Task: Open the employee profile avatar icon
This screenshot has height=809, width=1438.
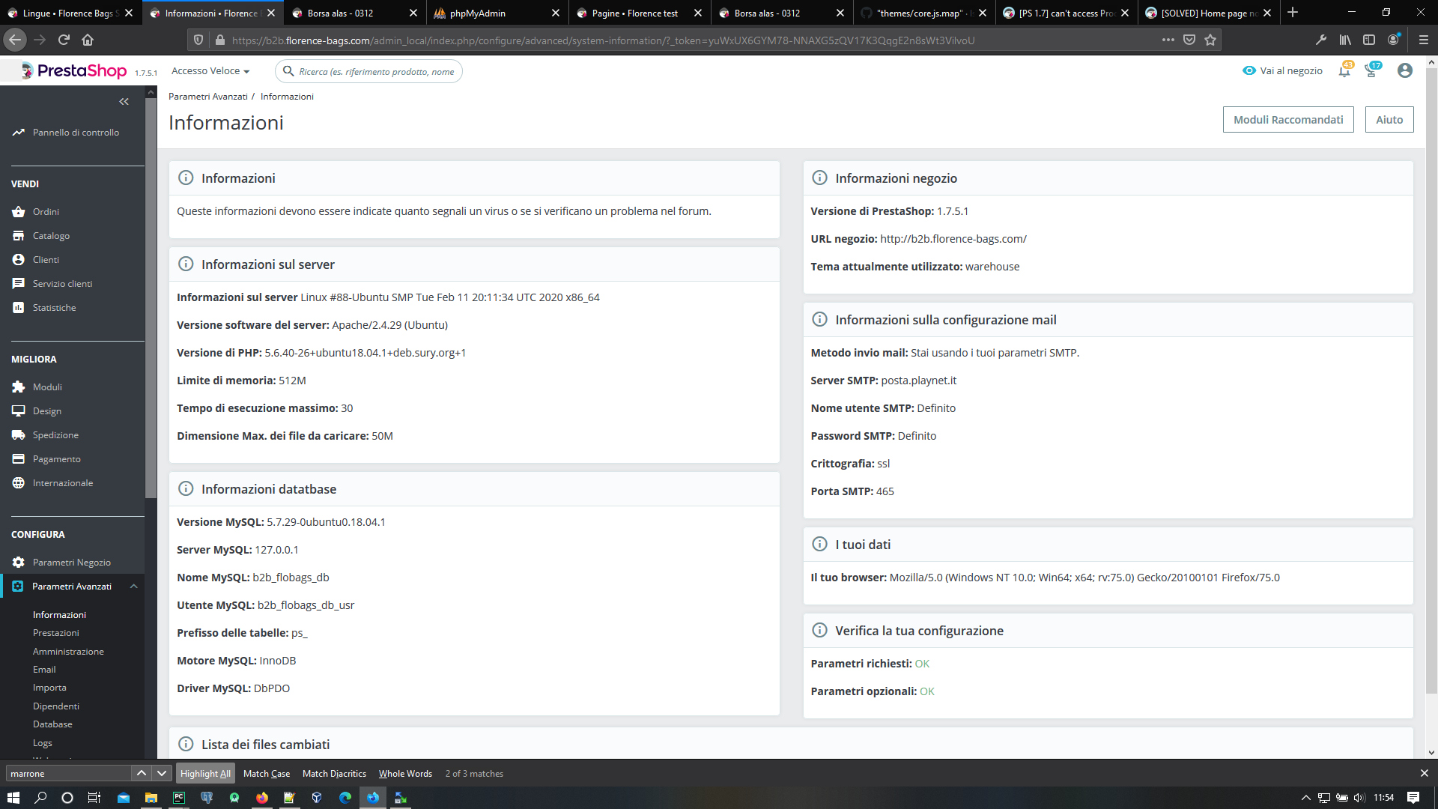Action: click(x=1405, y=70)
